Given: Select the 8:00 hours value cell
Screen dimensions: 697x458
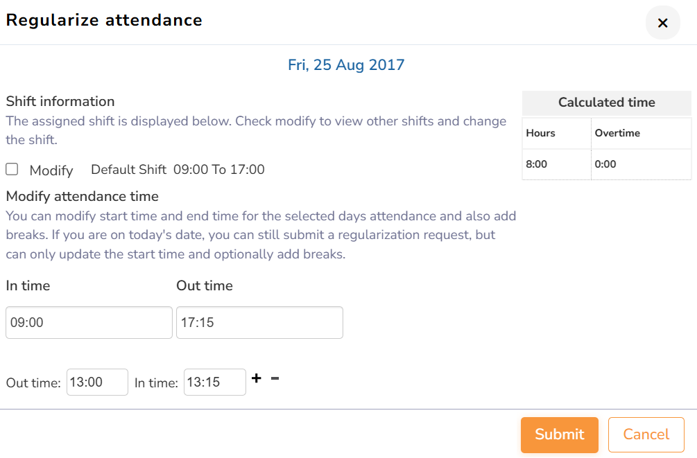Looking at the screenshot, I should pos(537,164).
